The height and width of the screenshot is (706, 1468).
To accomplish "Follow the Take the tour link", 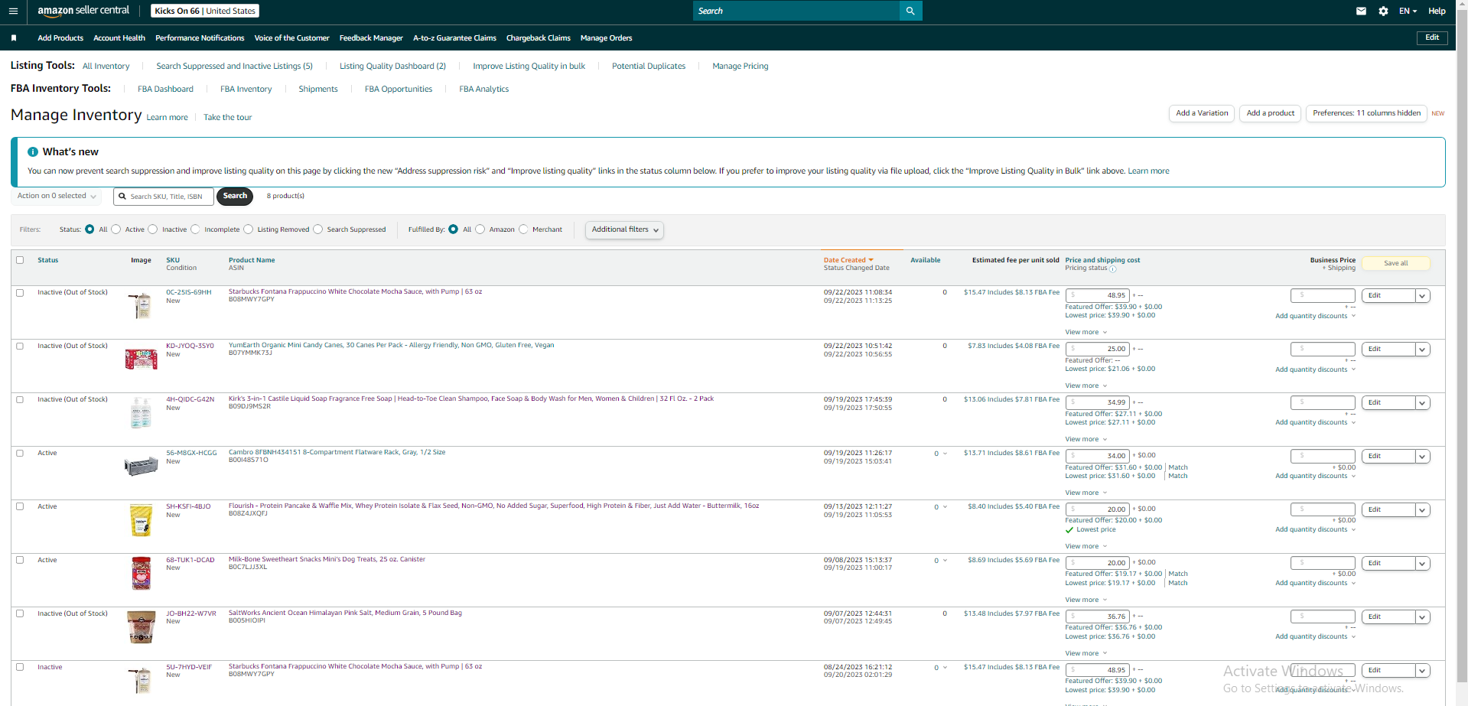I will (227, 117).
